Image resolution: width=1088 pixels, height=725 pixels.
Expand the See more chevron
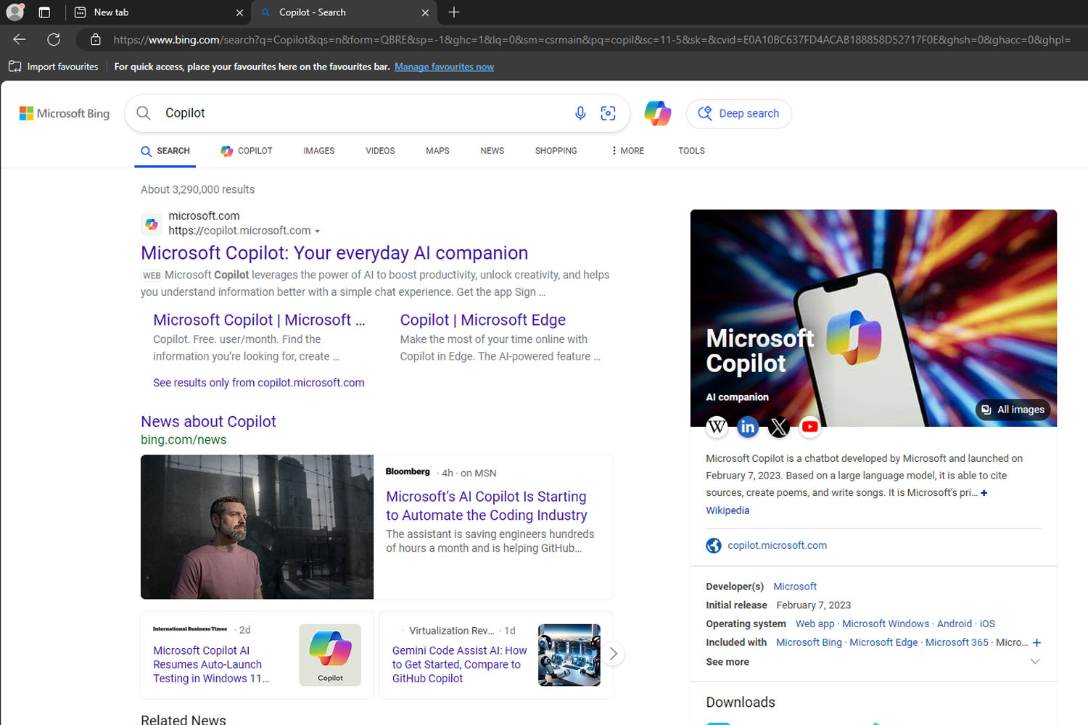[x=1035, y=662]
